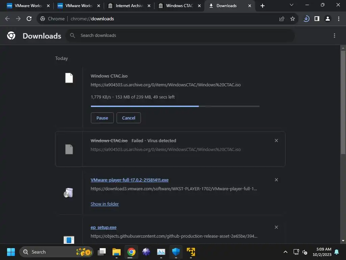Click inside the Search downloads field

click(x=180, y=35)
